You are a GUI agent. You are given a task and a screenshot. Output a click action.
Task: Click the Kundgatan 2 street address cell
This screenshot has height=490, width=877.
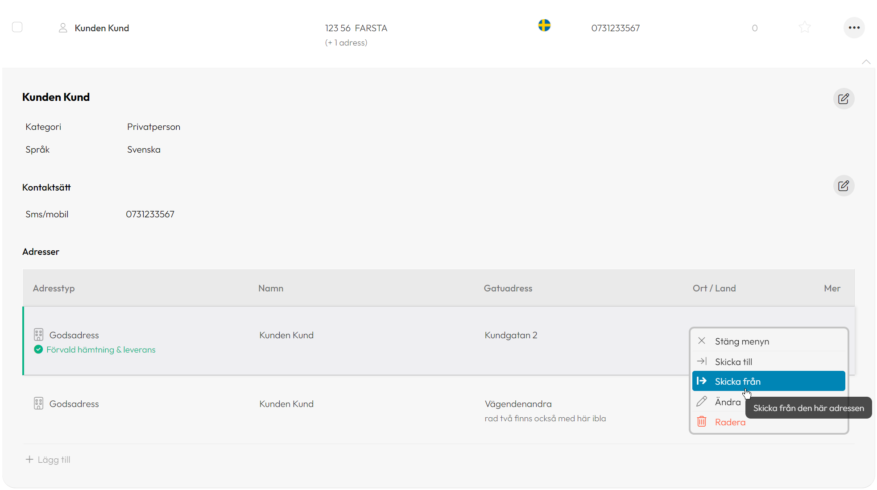(x=511, y=335)
